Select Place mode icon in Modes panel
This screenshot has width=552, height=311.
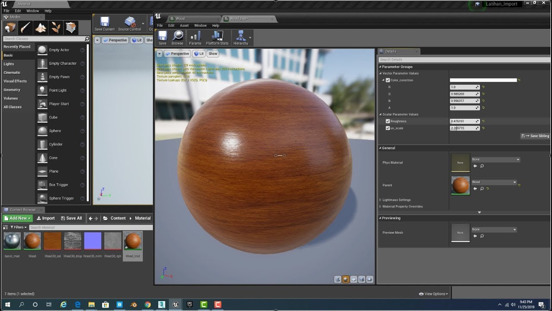10,28
